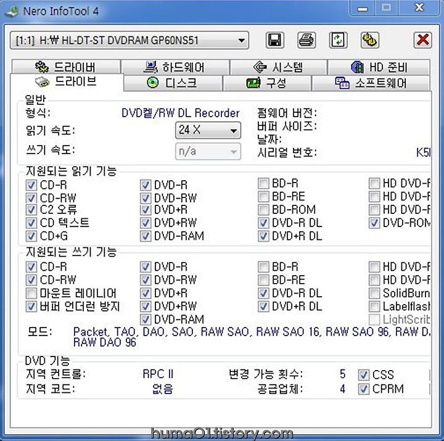444x441 pixels.
Task: Toggle DVD+RW checkbox in write features
Action: coord(146,306)
